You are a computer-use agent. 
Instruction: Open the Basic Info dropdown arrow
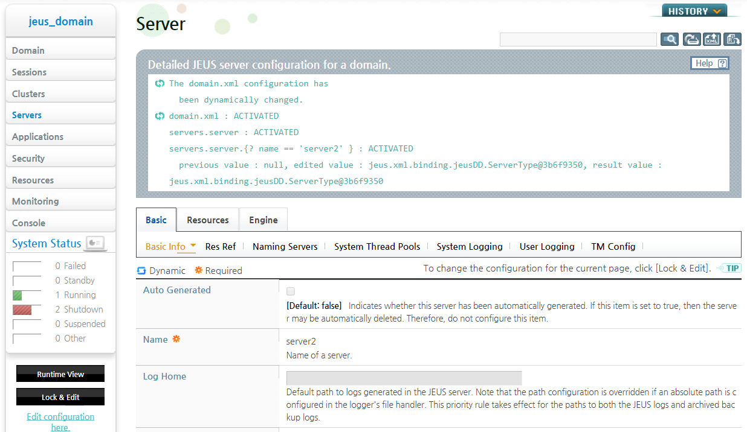point(193,246)
